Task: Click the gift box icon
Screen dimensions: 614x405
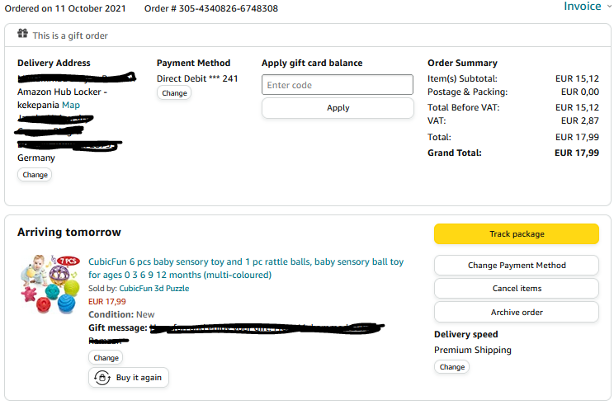Action: click(22, 35)
